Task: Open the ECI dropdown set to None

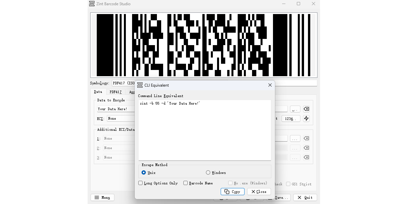Action: tap(121, 118)
